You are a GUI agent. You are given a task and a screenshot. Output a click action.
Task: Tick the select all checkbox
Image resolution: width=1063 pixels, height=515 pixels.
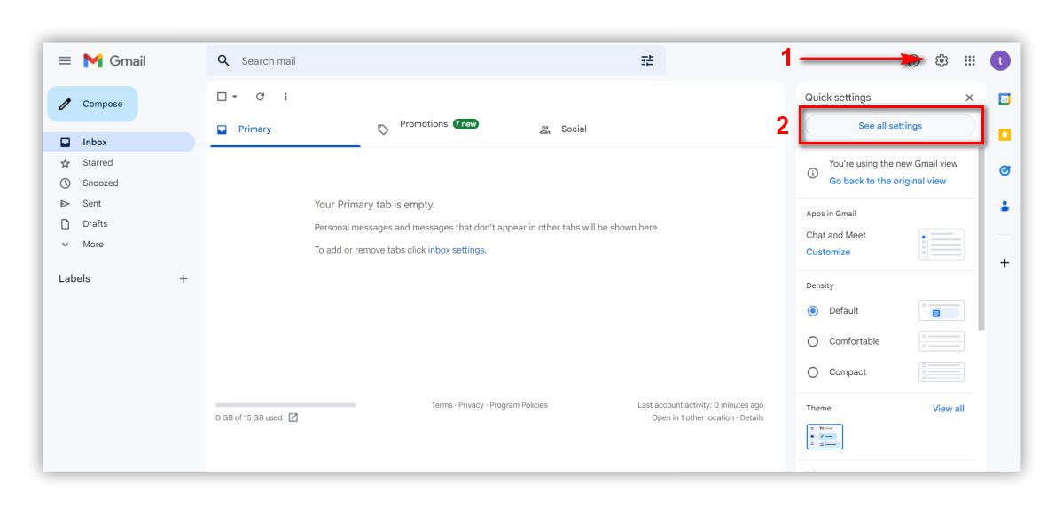222,97
